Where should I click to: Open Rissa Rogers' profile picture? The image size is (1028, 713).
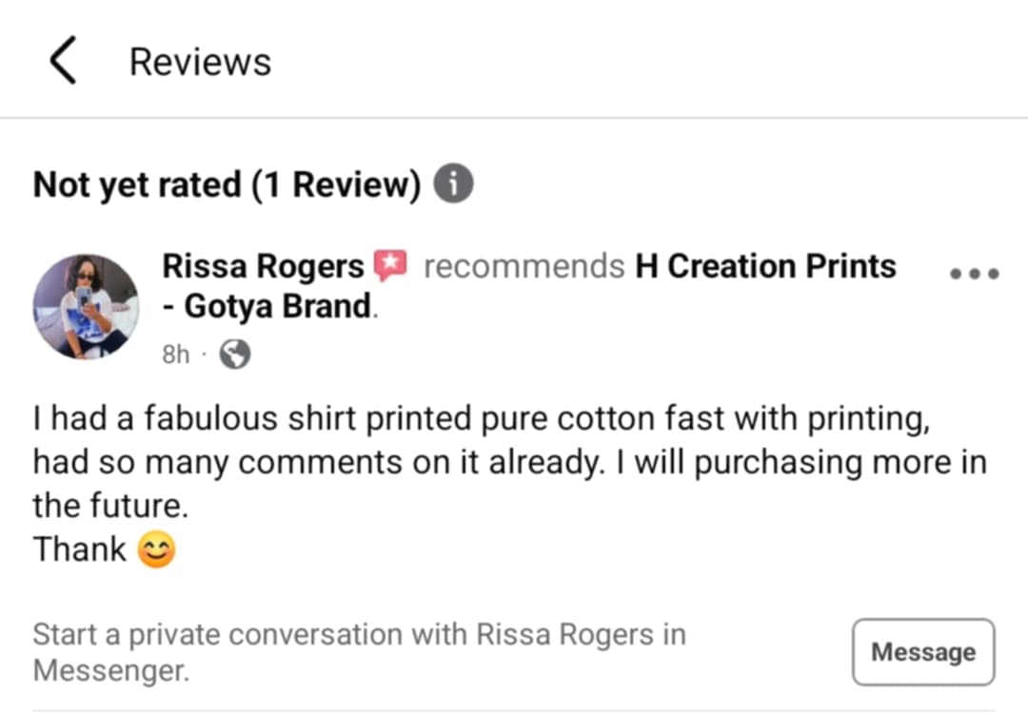point(86,306)
